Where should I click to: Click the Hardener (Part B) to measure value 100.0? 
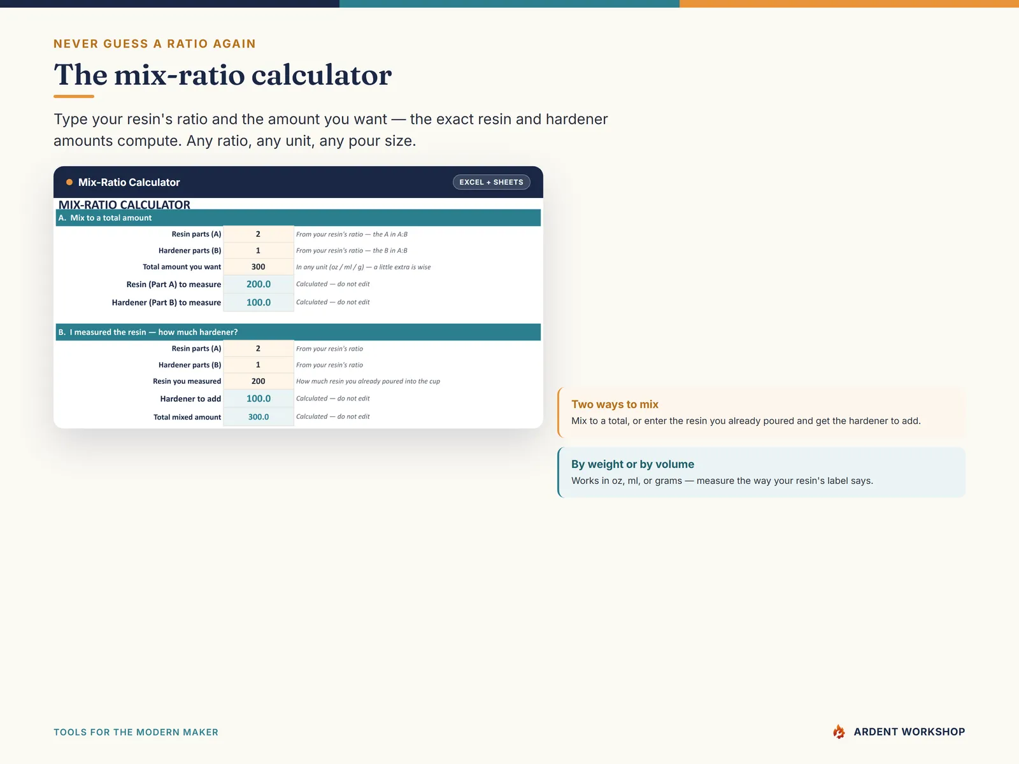point(258,302)
